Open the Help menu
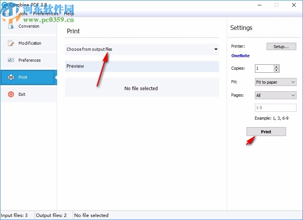 69,13
